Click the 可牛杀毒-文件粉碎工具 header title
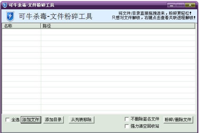Screen dimensions: 199x133 (56, 16)
